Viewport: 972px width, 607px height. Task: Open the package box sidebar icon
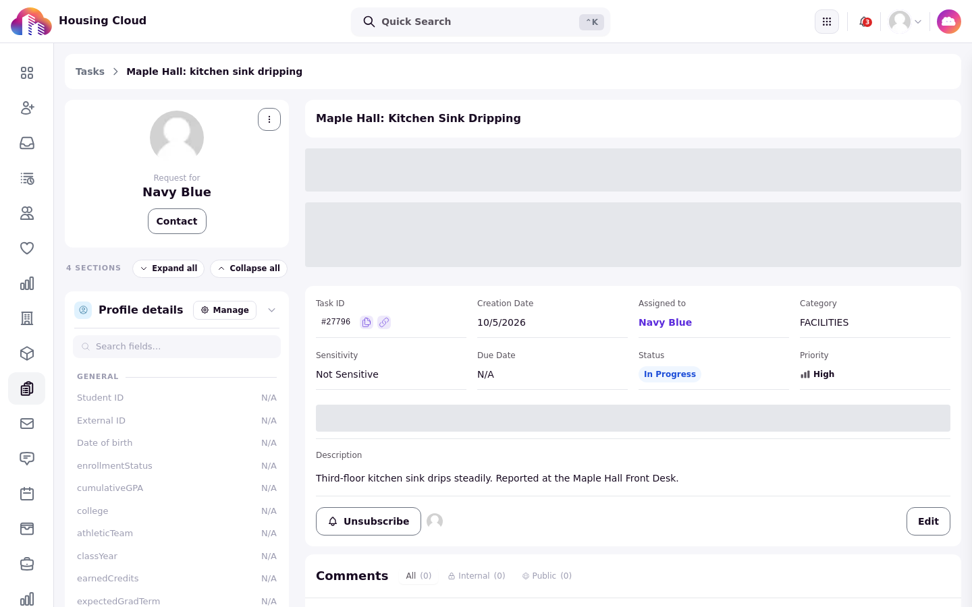27,353
